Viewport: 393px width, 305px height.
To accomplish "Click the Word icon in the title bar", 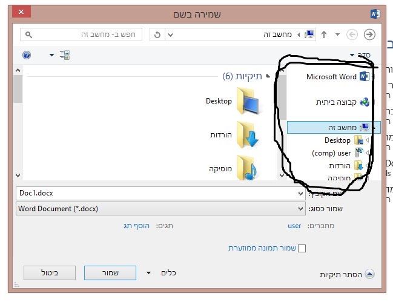I will 375,14.
